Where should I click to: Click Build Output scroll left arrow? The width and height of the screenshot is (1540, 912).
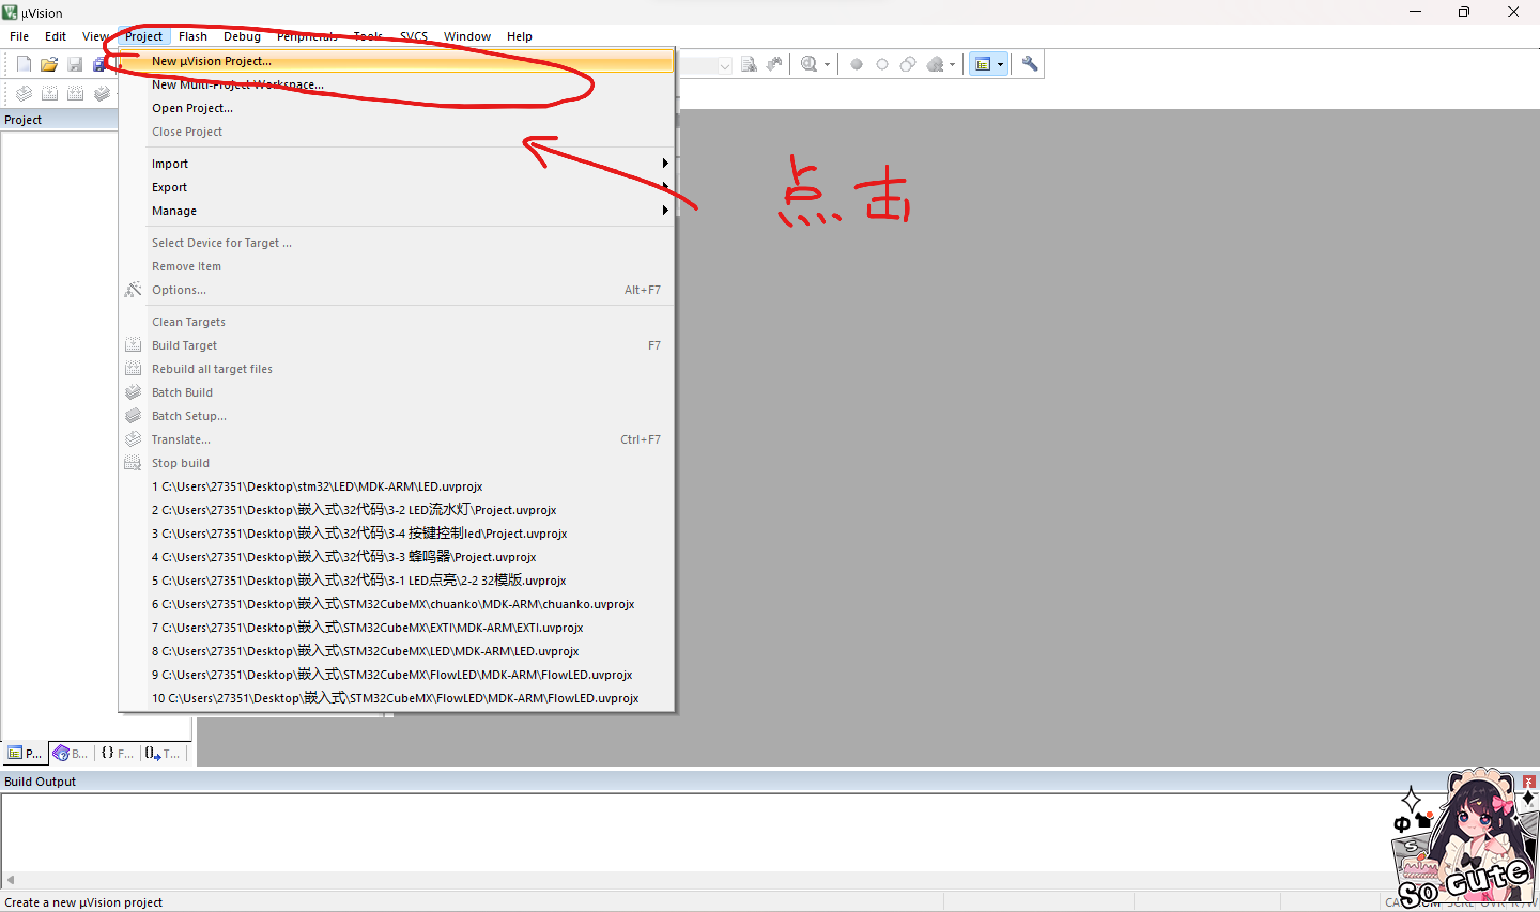coord(11,879)
